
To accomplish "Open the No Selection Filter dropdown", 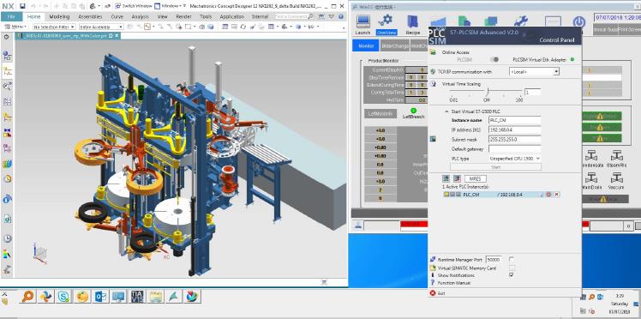I will tap(54, 27).
